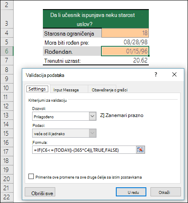
Task: Select row header 3
Action: pyautogui.click(x=7, y=19)
